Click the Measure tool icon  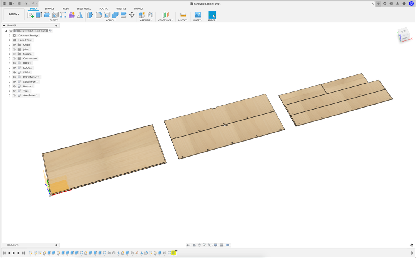click(183, 15)
